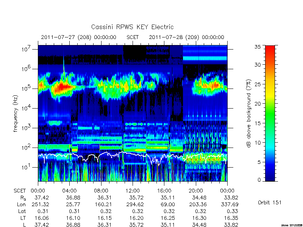Click '35.72' in the Rs row
This screenshot has height=227, width=303.
pos(136,197)
